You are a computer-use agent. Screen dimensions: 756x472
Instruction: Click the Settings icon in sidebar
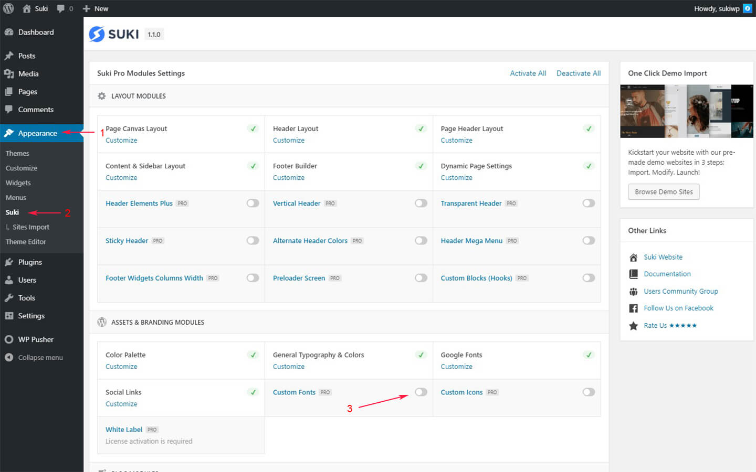click(9, 315)
